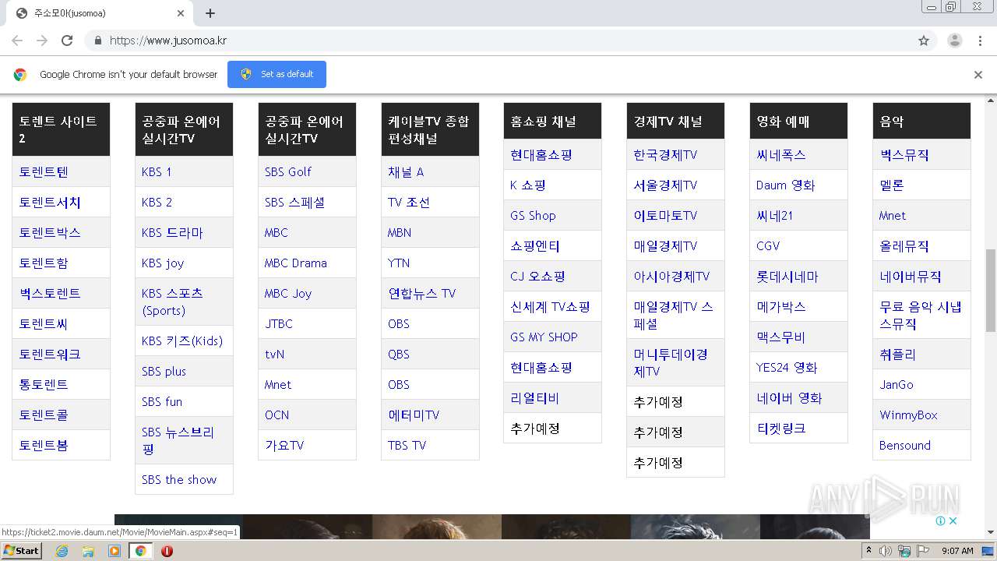This screenshot has height=561, width=997.
Task: Open the 아시아경제TV link
Action: (x=671, y=276)
